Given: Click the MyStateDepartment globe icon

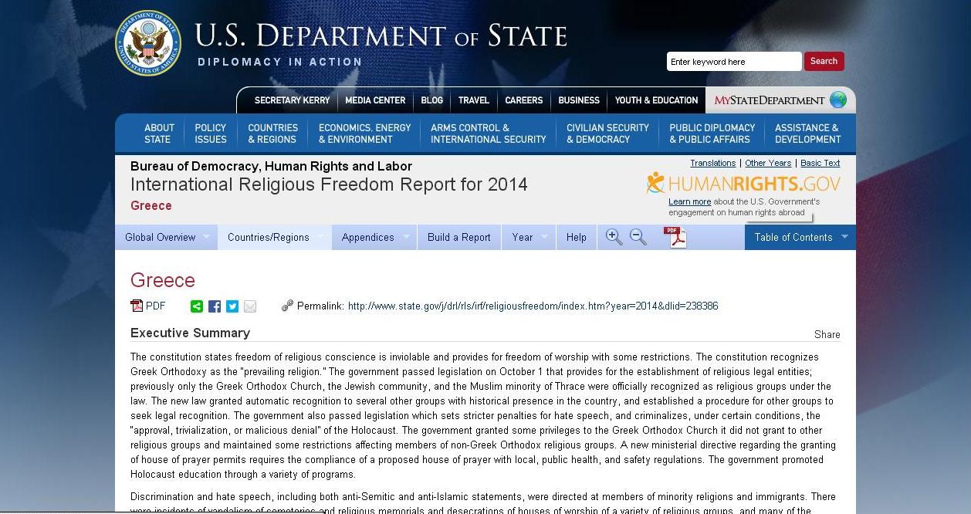Looking at the screenshot, I should 837,100.
